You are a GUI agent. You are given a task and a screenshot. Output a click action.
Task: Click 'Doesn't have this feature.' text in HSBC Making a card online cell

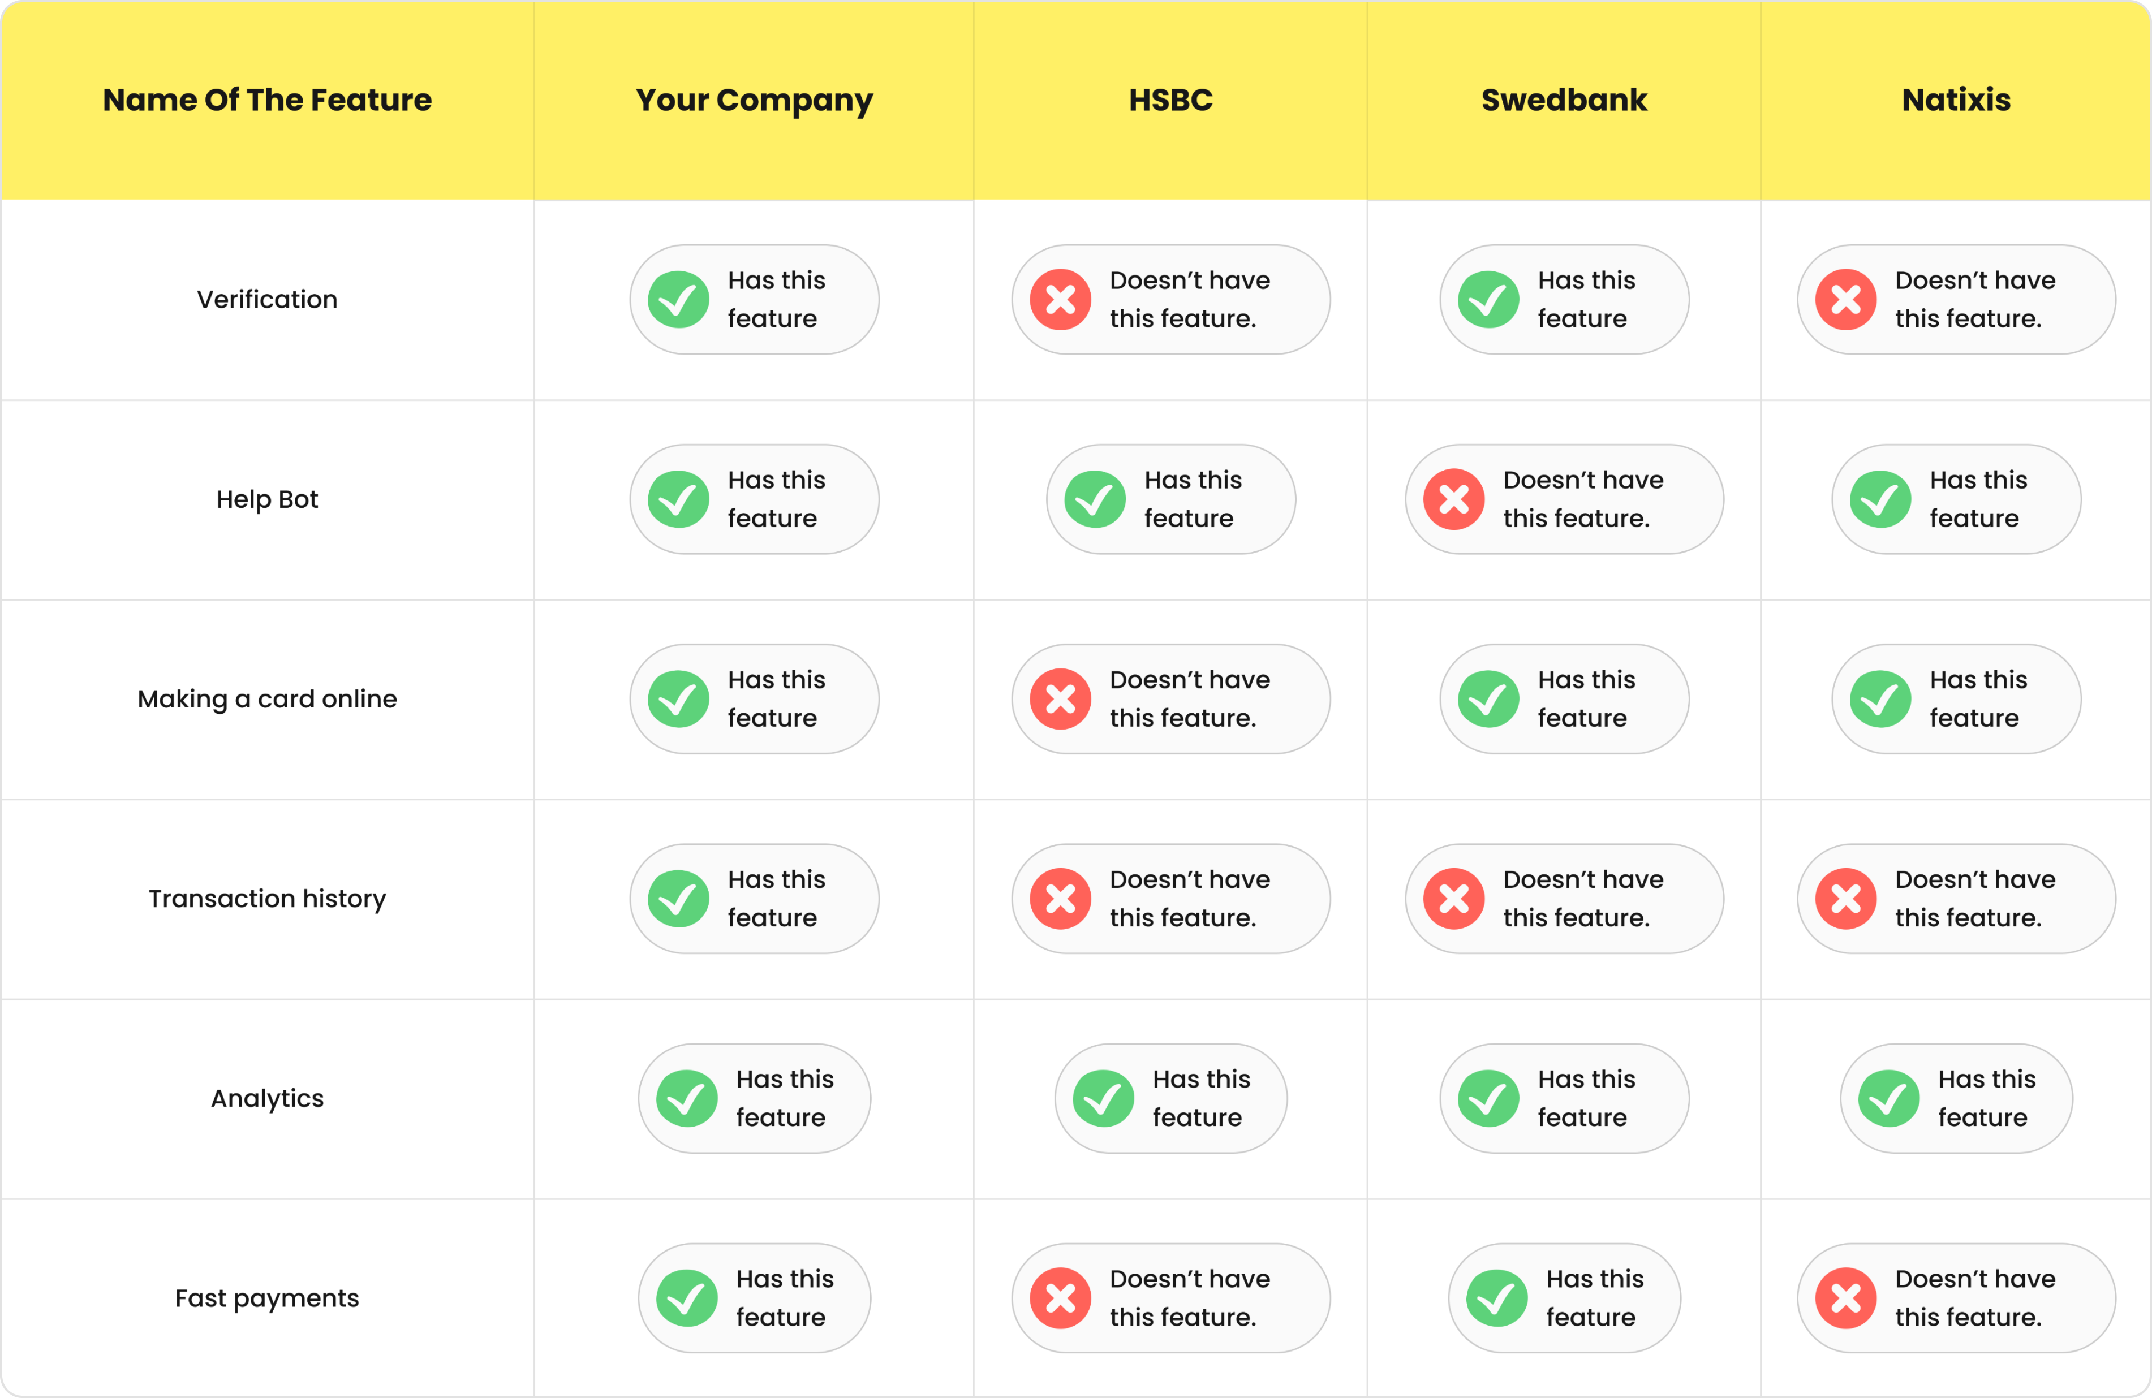[1190, 698]
